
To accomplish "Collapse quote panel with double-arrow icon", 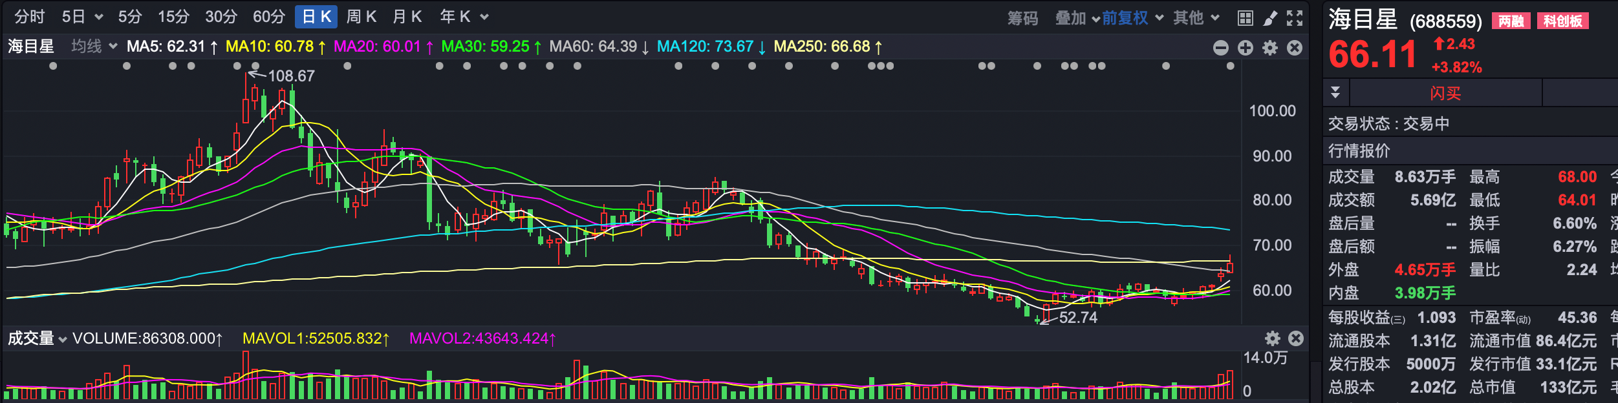I will click(1335, 92).
